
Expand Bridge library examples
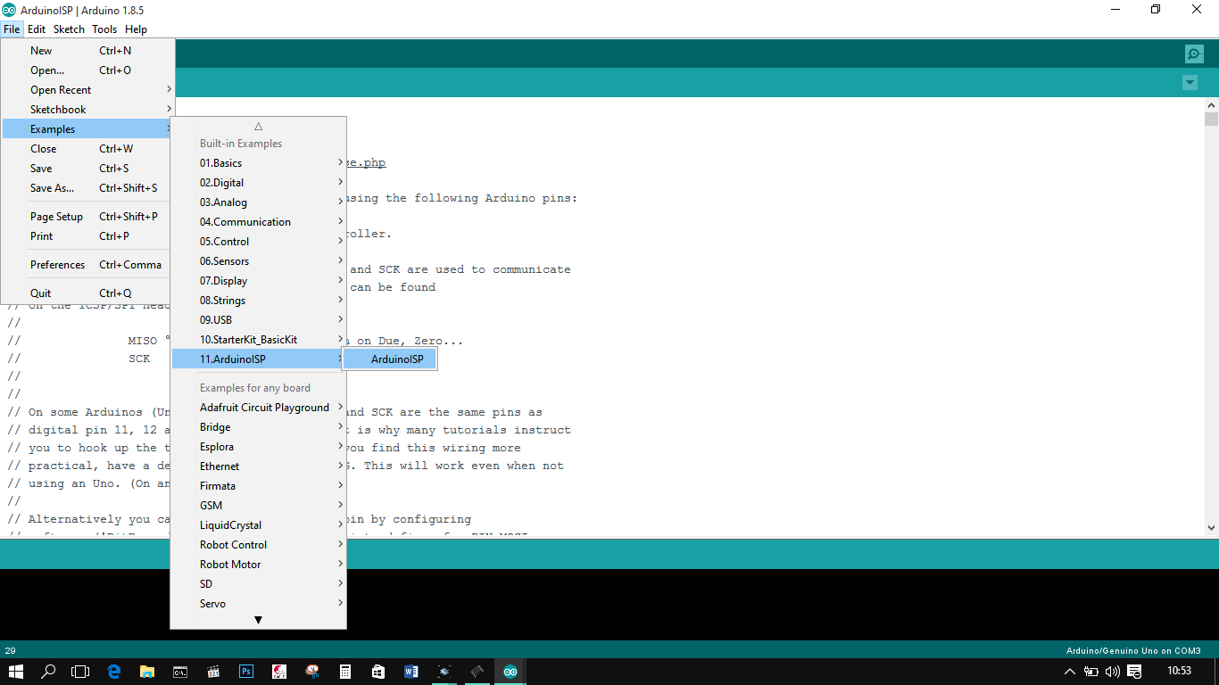[258, 427]
